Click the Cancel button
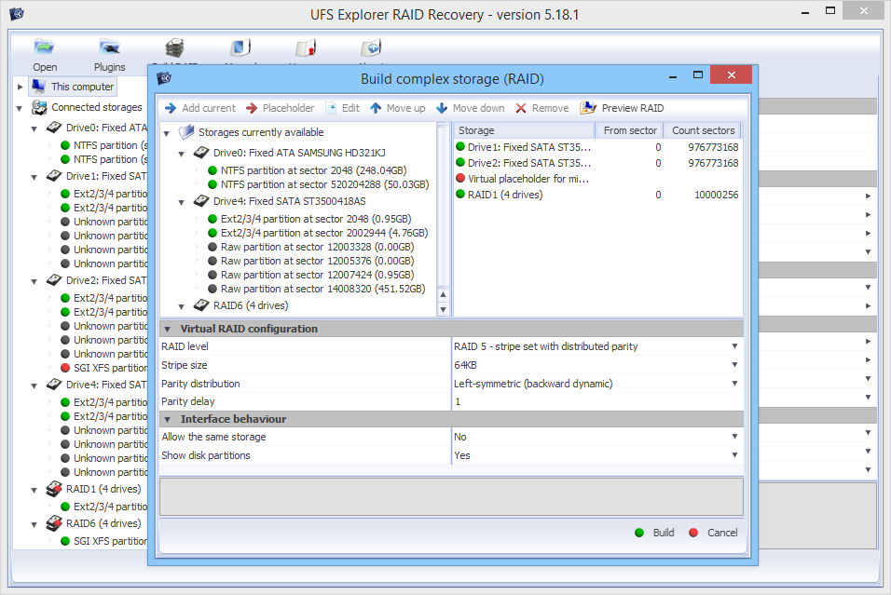 pyautogui.click(x=713, y=533)
